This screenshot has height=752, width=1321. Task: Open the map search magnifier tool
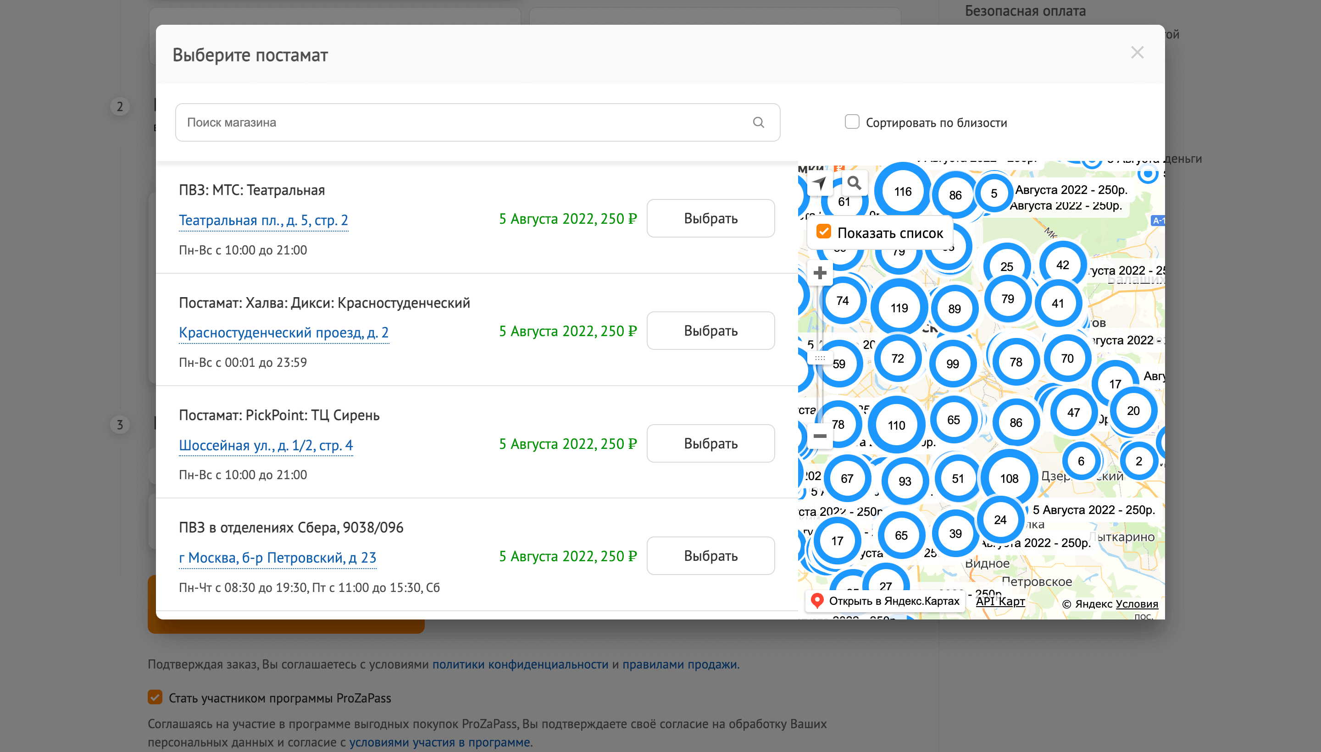(854, 183)
